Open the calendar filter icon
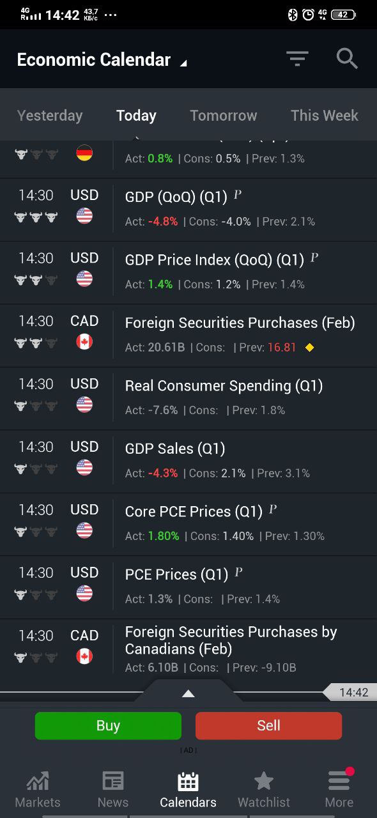This screenshot has height=818, width=377. point(297,59)
